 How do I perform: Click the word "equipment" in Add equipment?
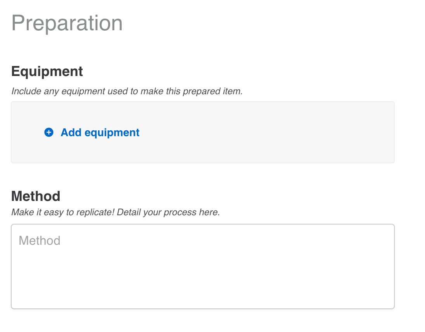[112, 133]
